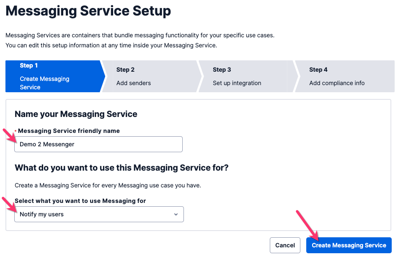Switch to Step 2 Add senders
The image size is (398, 257).
coord(151,76)
